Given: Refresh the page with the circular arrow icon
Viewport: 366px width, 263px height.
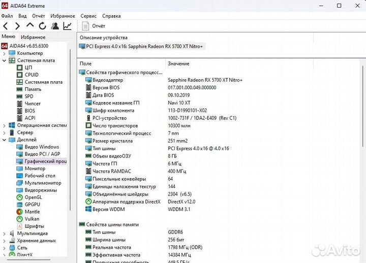Looking at the screenshot, I should (42, 26).
